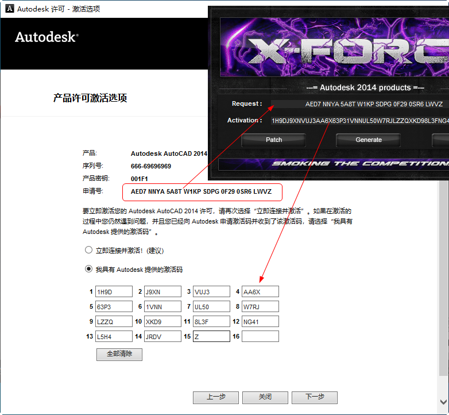Screen dimensions: 449x415
Task: Click the 上一步 back button
Action: coord(216,397)
